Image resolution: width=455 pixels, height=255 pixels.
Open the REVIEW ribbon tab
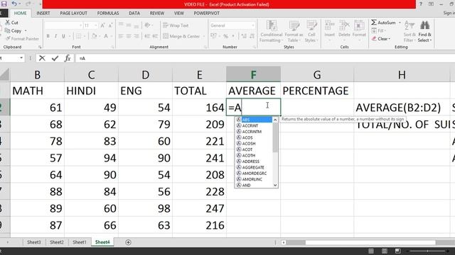(157, 13)
